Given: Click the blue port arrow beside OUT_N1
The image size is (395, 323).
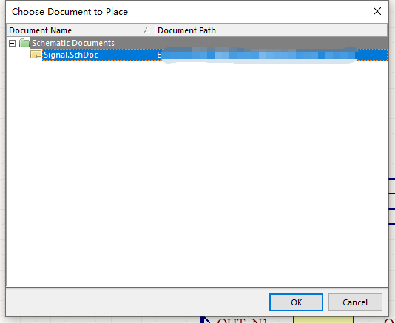Looking at the screenshot, I should pos(205,320).
